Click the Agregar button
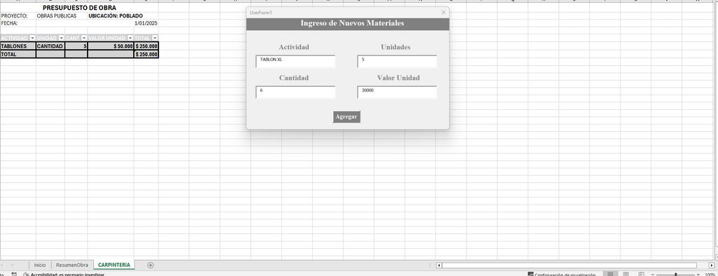This screenshot has width=718, height=276. (x=346, y=117)
